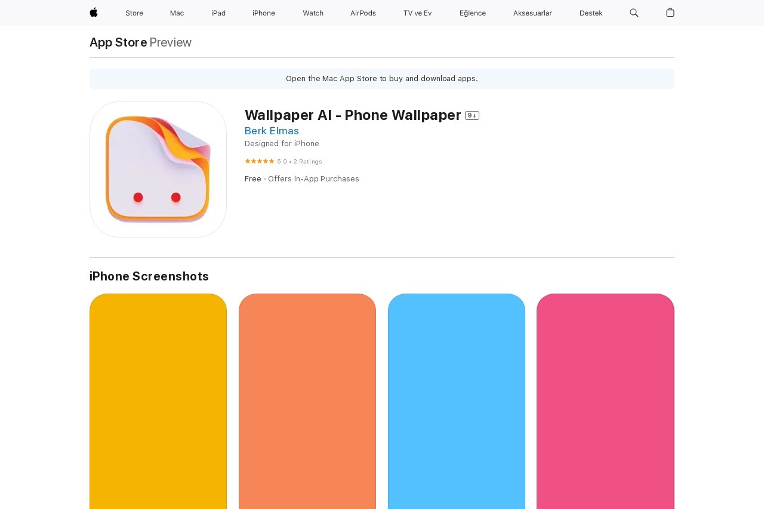The image size is (764, 509).
Task: Open the Watch menu item
Action: click(x=313, y=13)
